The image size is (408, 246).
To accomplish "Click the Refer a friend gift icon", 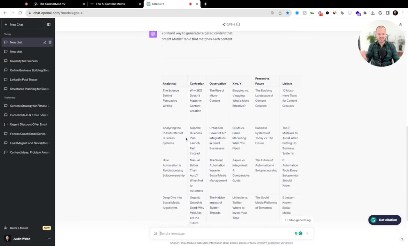I will point(5,228).
